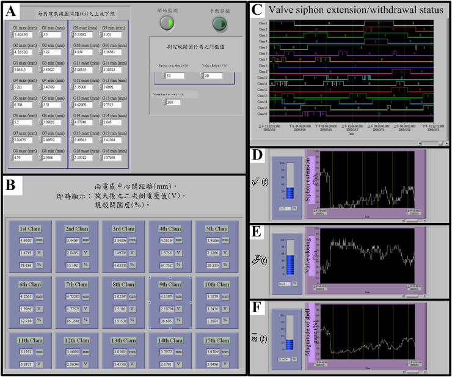Screen dimensions: 452x377
Task: Select the 4th Clam panel title
Action: pos(170,229)
